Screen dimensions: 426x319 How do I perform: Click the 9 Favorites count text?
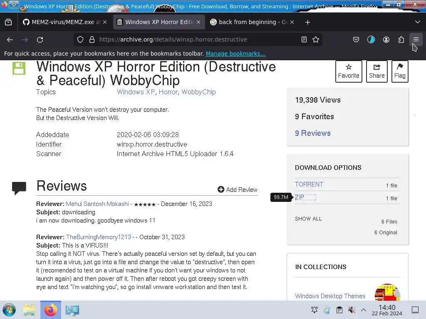[x=315, y=117]
